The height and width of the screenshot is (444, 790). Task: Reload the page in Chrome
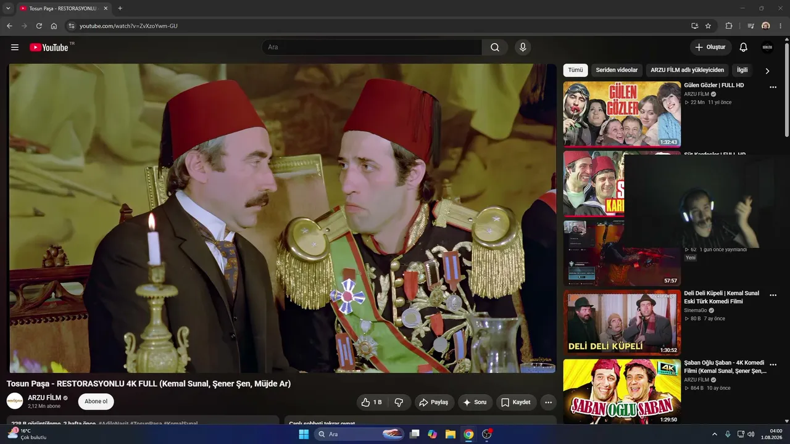[39, 26]
